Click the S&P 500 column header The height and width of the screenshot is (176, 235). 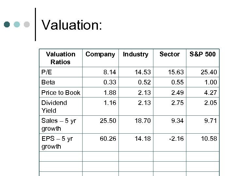pyautogui.click(x=203, y=54)
